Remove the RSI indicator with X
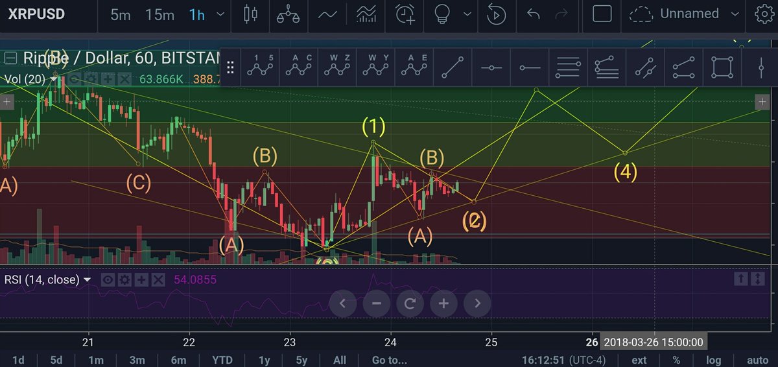 tap(158, 280)
